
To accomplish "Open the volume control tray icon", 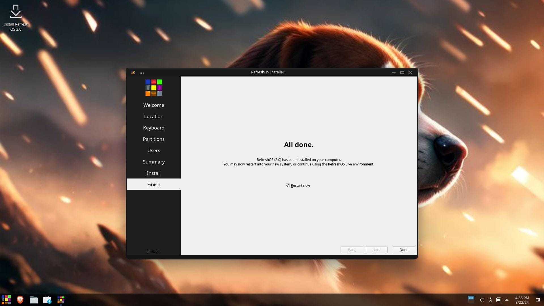I will pyautogui.click(x=481, y=300).
